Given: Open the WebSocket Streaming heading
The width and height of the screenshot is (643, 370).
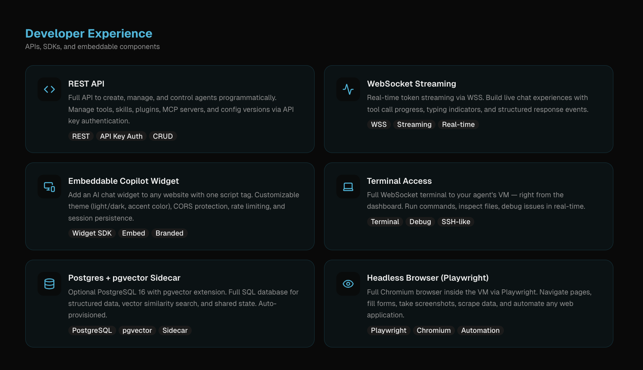Looking at the screenshot, I should pyautogui.click(x=411, y=84).
